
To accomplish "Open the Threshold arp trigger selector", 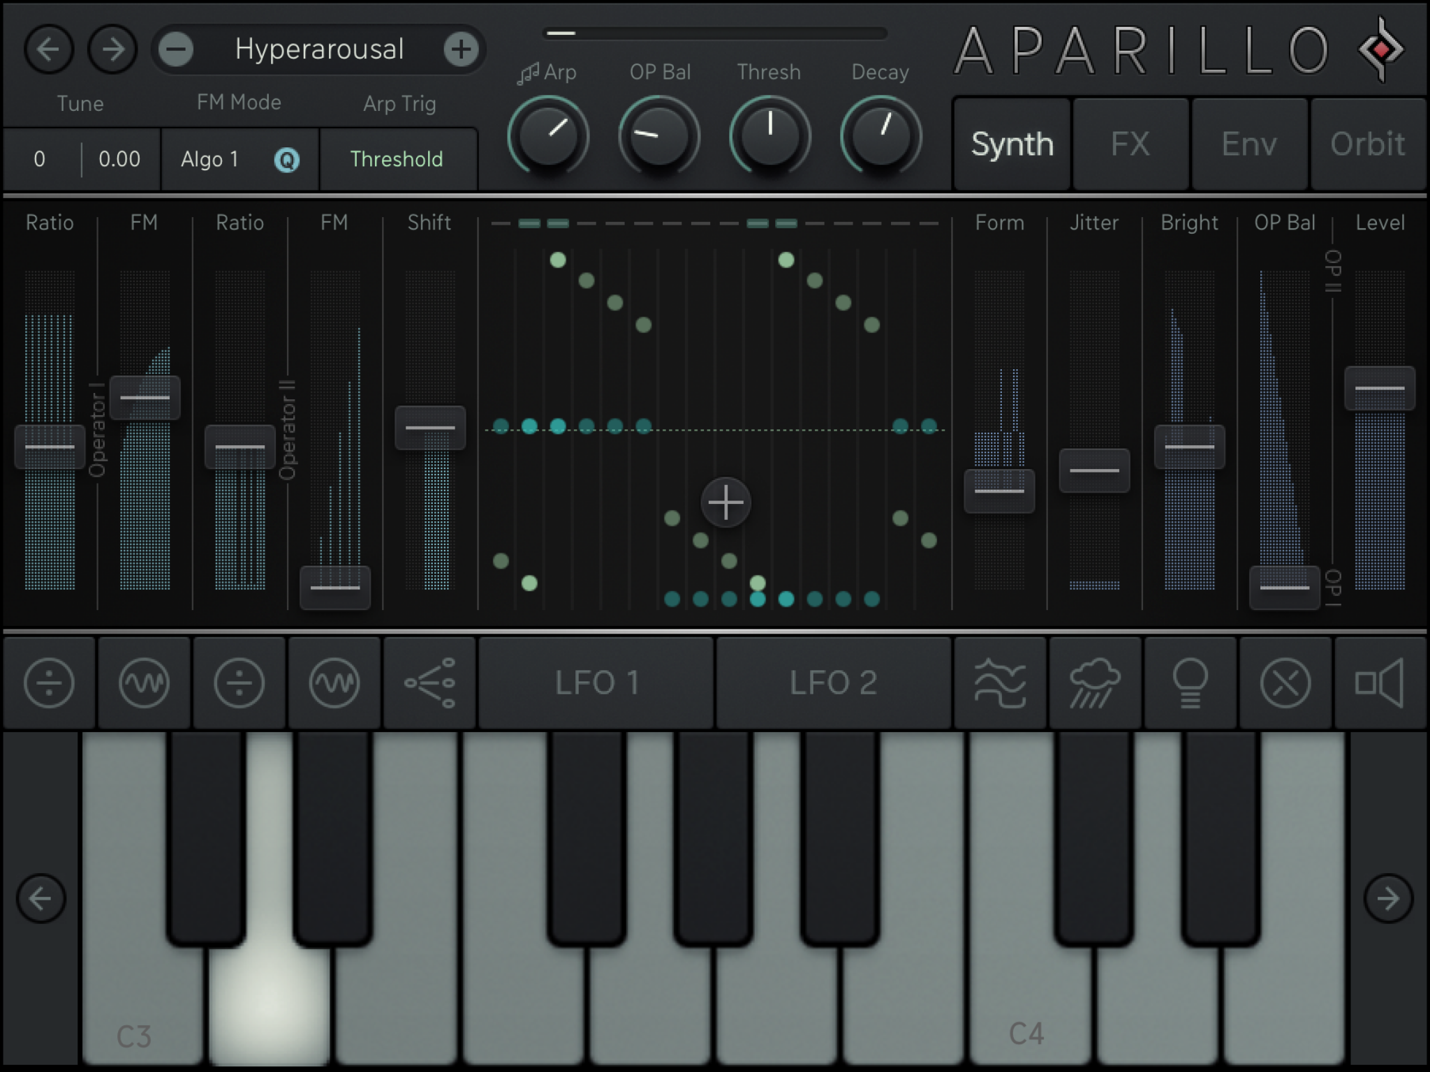I will pyautogui.click(x=397, y=160).
